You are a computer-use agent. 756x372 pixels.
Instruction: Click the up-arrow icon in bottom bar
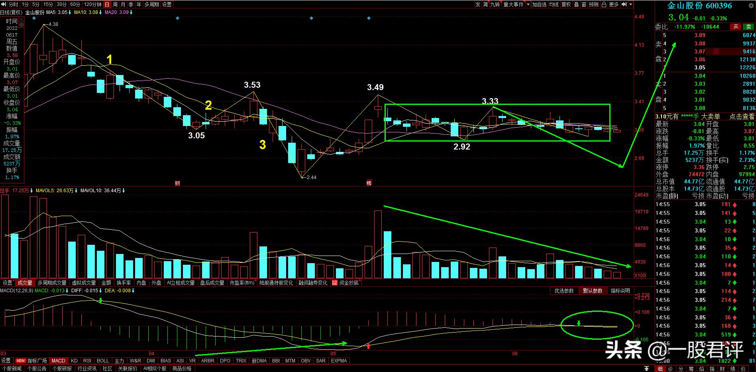pos(647,369)
